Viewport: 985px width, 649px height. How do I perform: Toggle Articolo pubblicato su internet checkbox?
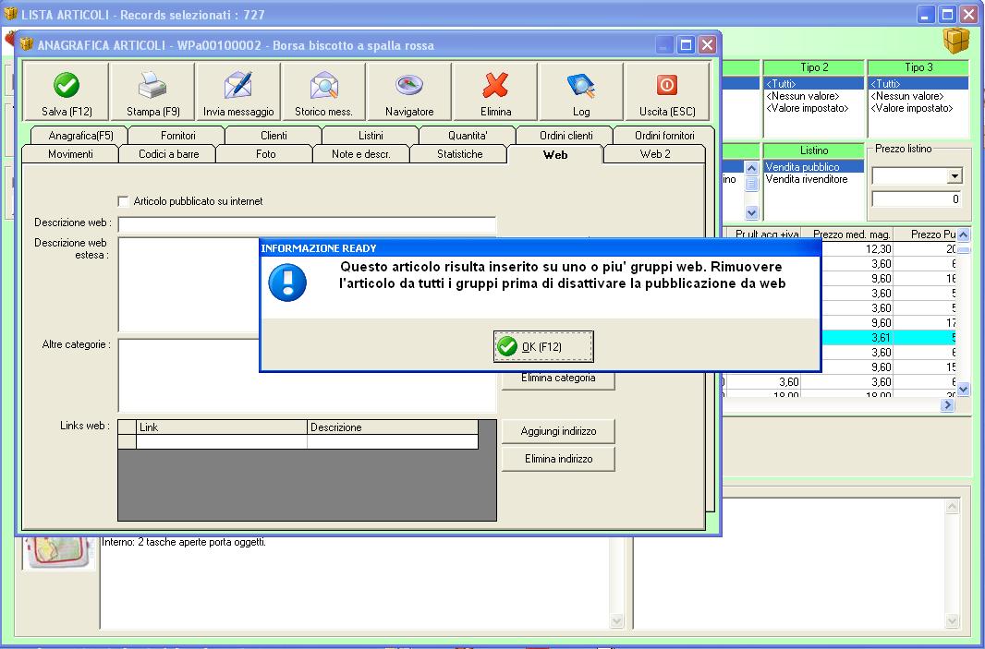(124, 201)
